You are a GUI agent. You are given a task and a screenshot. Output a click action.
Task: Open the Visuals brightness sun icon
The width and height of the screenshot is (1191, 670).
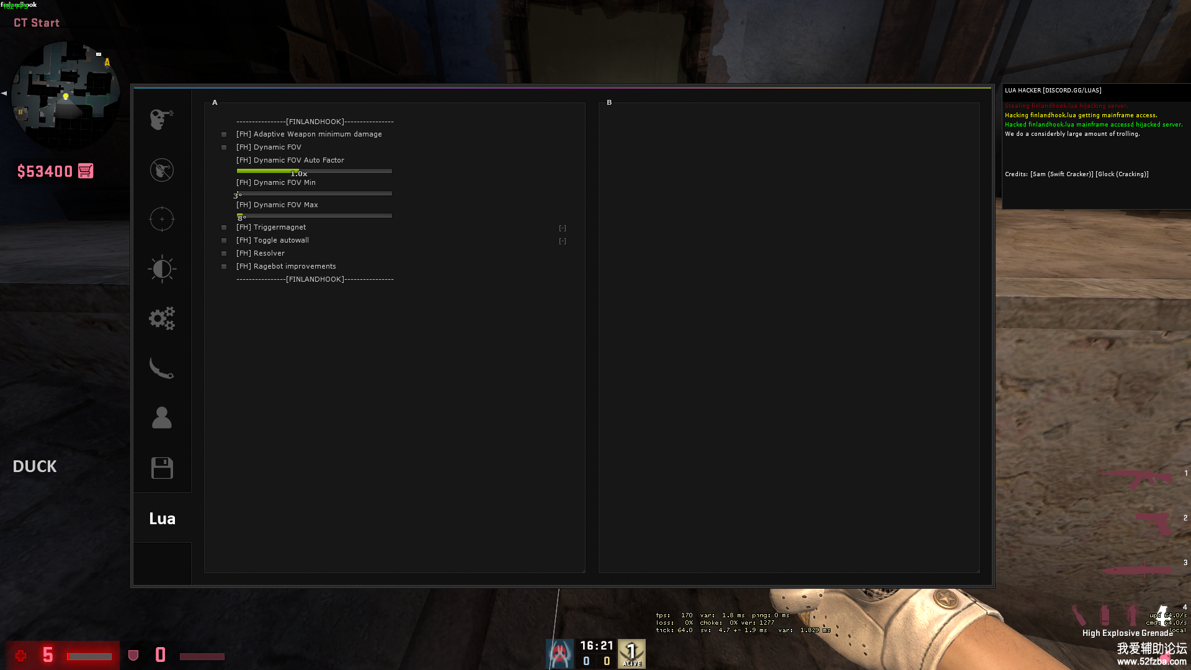pyautogui.click(x=161, y=269)
